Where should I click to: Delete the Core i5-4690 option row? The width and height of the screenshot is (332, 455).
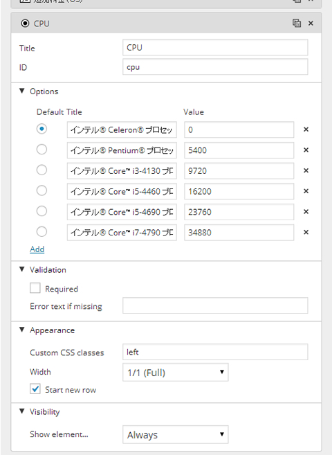click(x=306, y=212)
